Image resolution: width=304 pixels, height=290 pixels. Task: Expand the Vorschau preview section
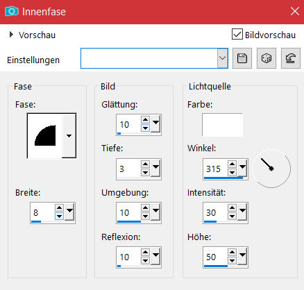[11, 35]
